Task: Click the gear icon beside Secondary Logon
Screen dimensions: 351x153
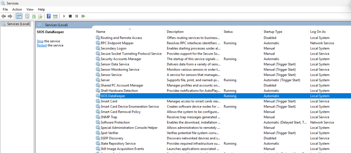Action: [x=98, y=48]
